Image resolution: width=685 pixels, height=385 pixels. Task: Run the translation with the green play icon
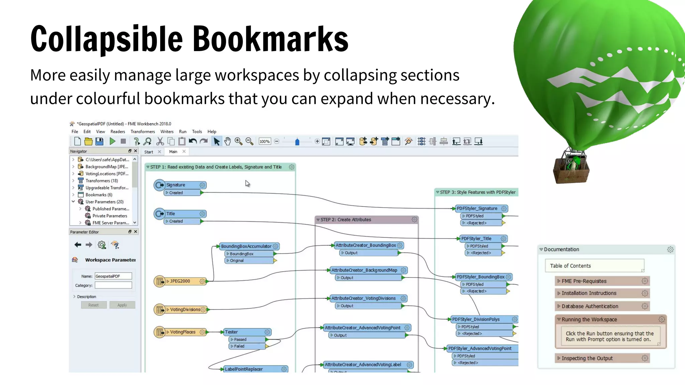(112, 141)
